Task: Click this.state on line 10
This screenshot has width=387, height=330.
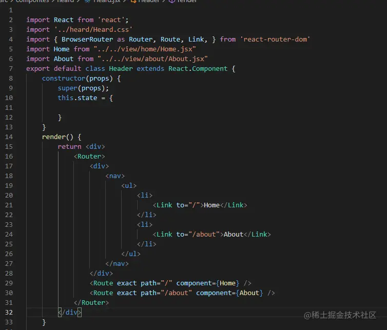Action: coord(78,98)
